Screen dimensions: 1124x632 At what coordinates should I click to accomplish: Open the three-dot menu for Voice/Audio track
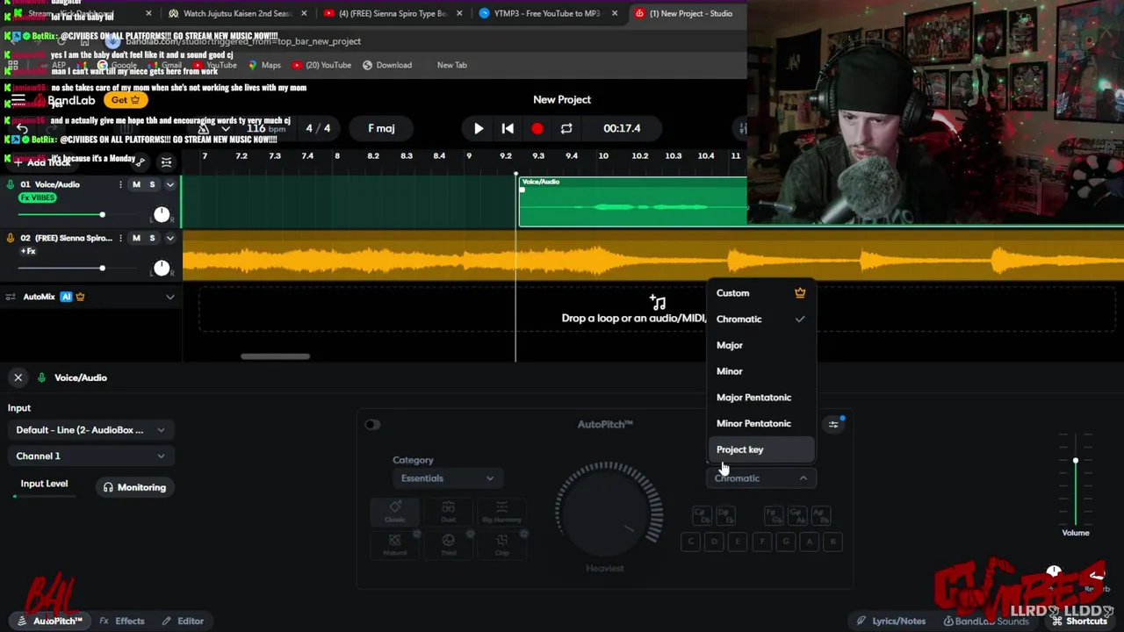[x=120, y=184]
